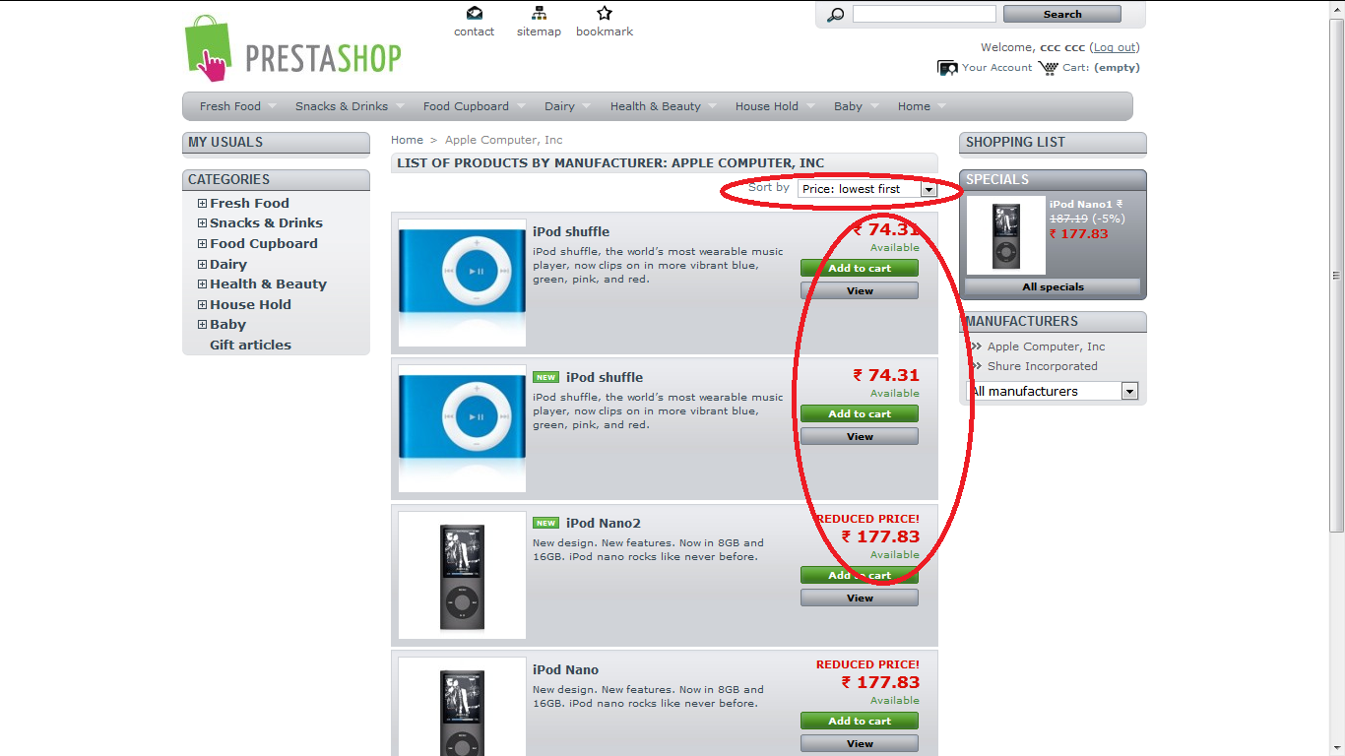Expand the Health & Beauty category tree

point(202,284)
